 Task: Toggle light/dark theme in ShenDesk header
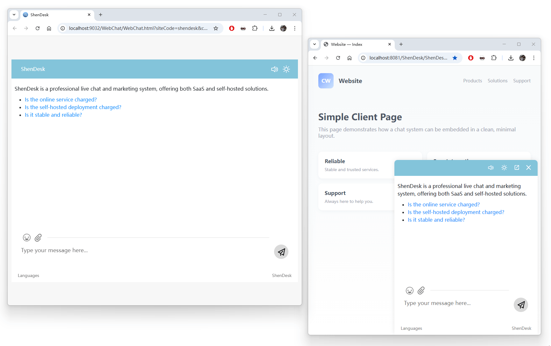click(286, 69)
